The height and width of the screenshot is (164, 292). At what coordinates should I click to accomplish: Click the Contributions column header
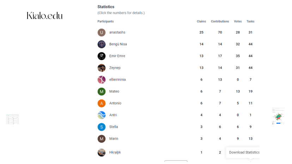[220, 21]
